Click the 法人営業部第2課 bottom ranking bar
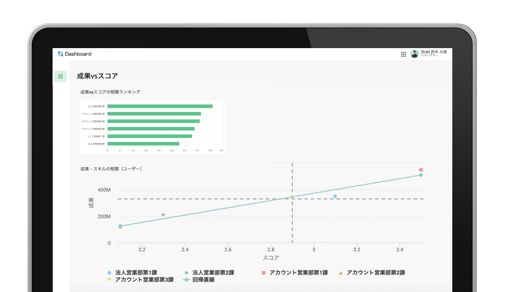Viewport: 519px width, 292px height. pyautogui.click(x=143, y=144)
